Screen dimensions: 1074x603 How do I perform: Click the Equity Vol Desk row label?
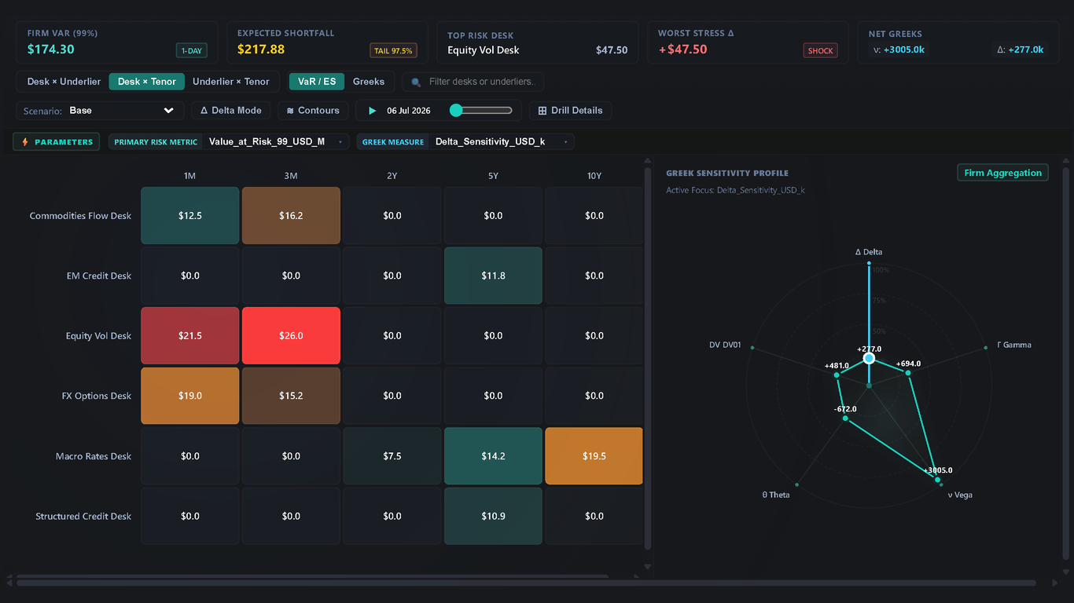click(x=98, y=336)
